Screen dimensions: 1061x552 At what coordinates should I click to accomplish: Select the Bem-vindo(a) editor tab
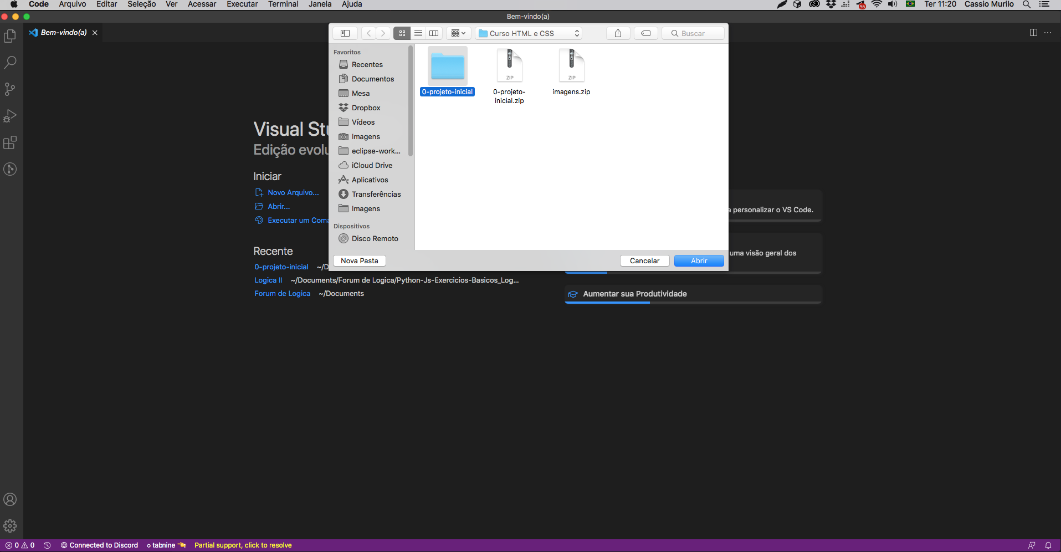tap(64, 33)
